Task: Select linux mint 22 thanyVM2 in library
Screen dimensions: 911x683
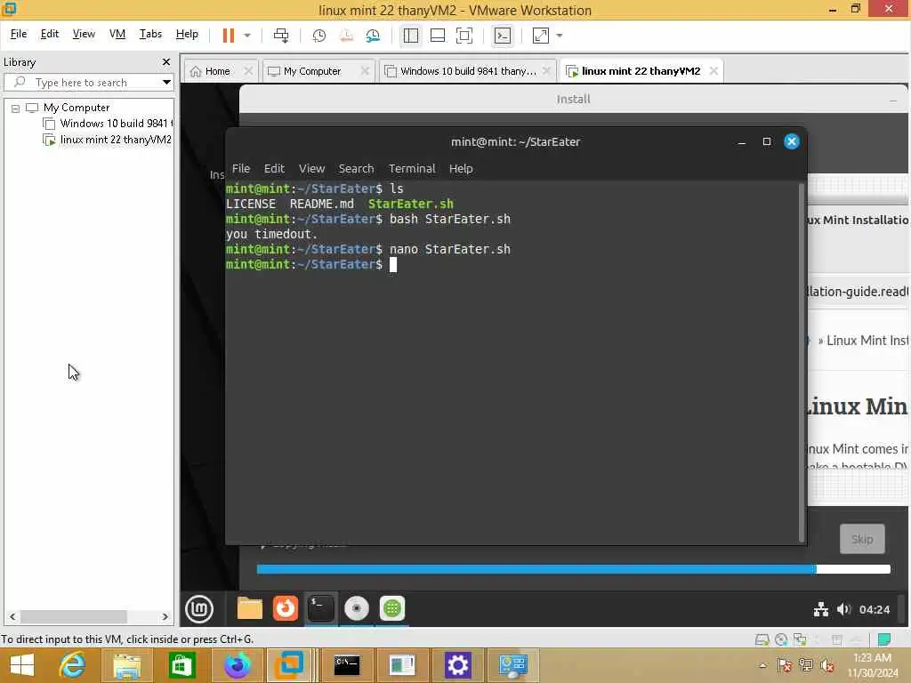Action: coord(108,140)
